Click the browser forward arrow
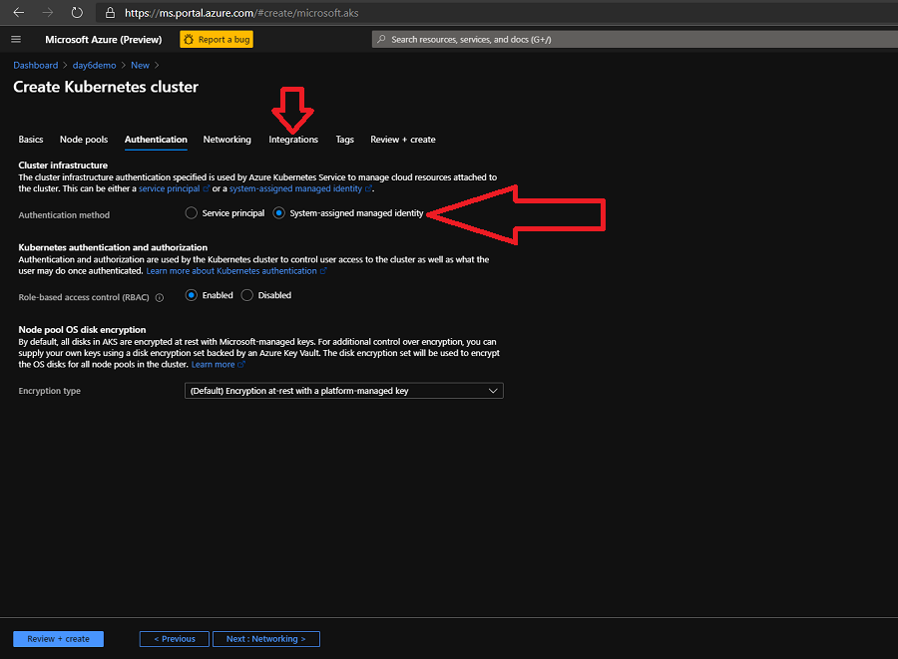The image size is (898, 659). 47,13
